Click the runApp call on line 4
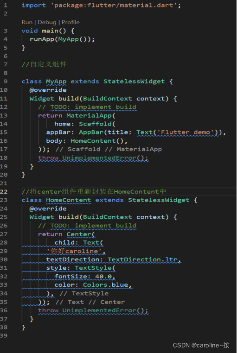The image size is (237, 353). pos(42,39)
